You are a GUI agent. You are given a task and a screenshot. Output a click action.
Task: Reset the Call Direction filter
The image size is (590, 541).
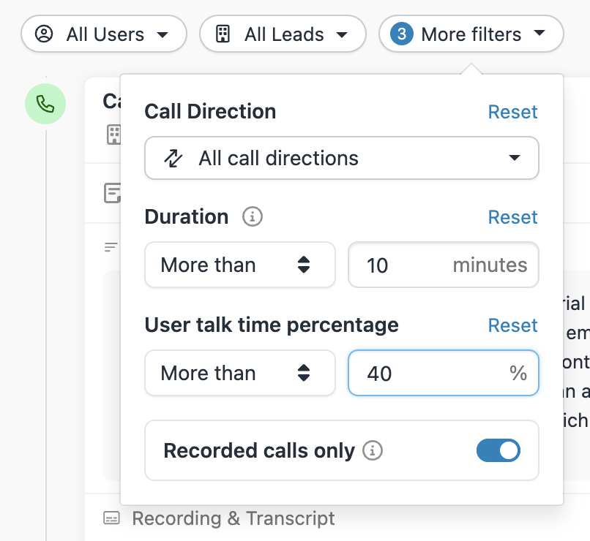[x=512, y=112]
